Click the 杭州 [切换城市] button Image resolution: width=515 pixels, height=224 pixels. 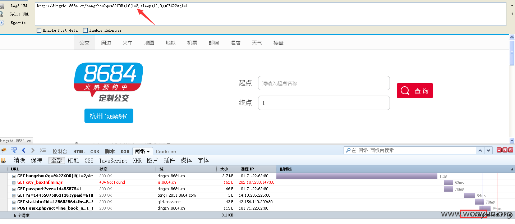(109, 116)
